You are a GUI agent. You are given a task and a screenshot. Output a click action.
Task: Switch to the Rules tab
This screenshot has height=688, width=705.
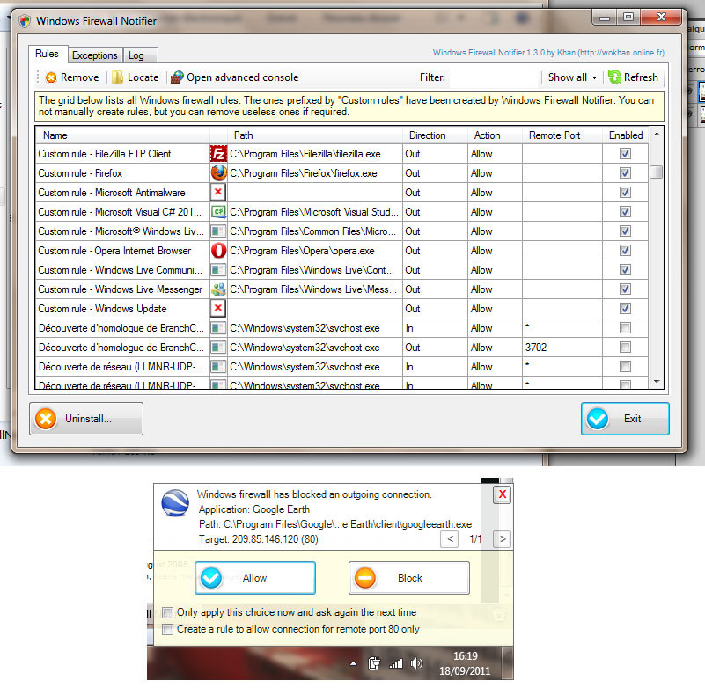tap(48, 54)
